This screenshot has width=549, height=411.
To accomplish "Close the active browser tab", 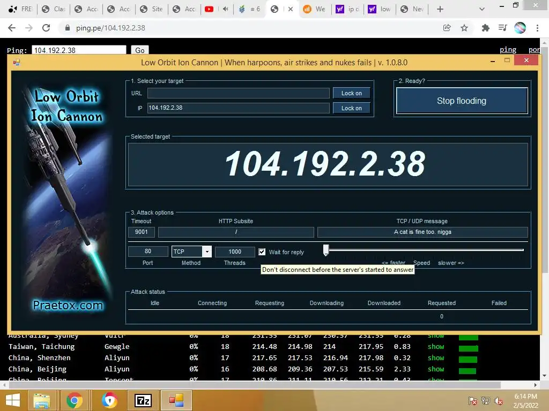I will click(x=290, y=9).
